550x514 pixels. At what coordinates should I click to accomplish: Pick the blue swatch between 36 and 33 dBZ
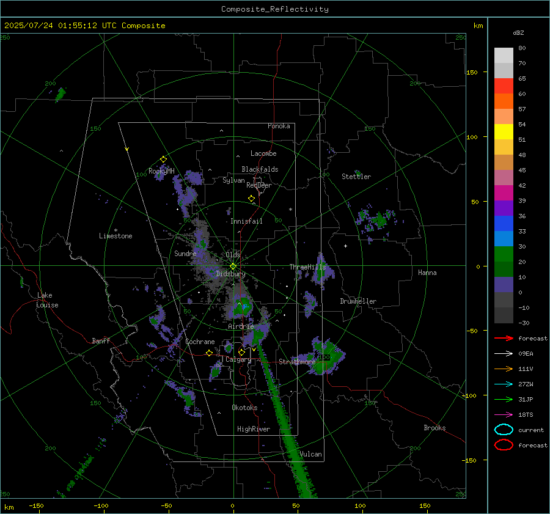504,224
